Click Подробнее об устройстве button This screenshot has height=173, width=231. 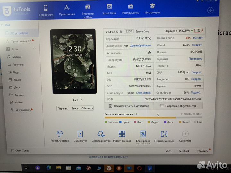[x=178, y=106]
